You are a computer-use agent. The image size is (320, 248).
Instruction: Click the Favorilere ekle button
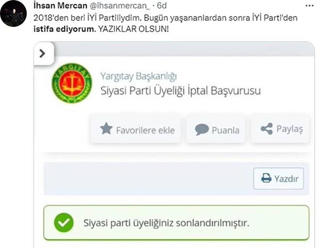coord(136,129)
